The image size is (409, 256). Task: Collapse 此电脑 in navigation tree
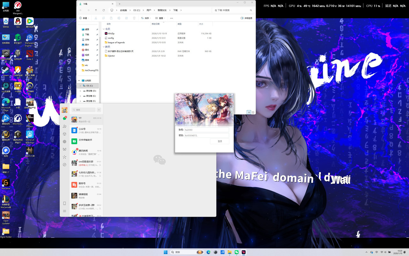79,81
